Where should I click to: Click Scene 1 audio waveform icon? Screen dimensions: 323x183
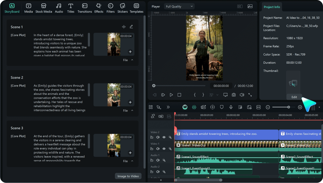pos(124,27)
